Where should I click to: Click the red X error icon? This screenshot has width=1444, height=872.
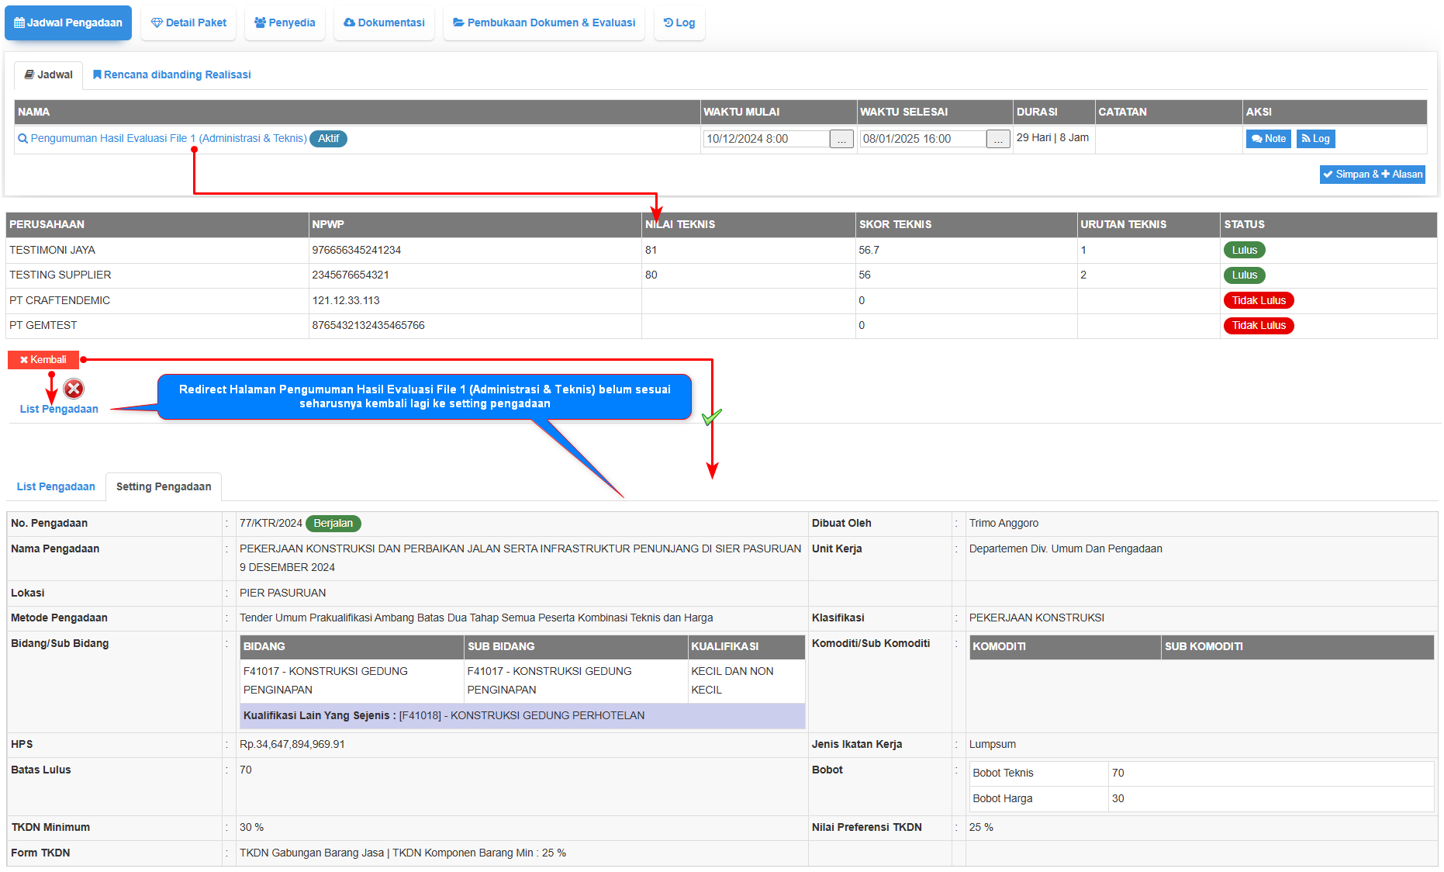click(x=74, y=389)
